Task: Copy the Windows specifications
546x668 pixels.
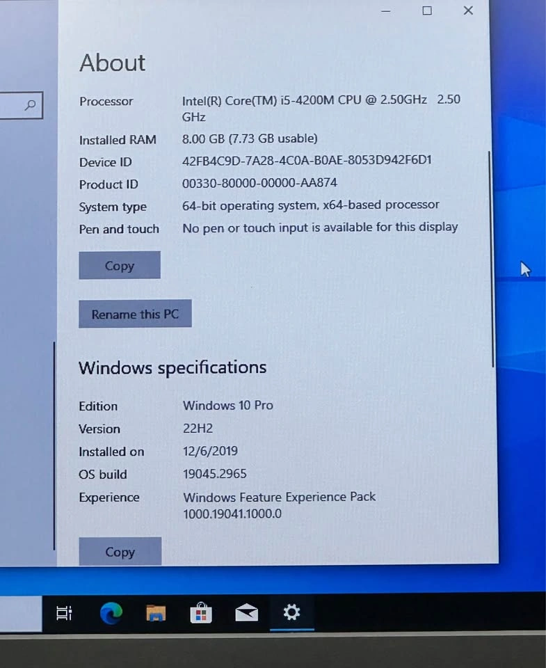Action: 120,552
